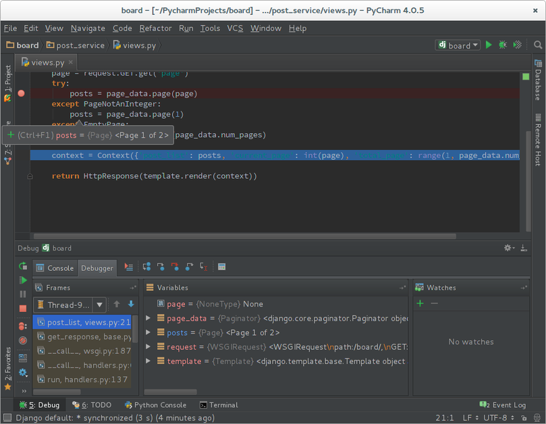The width and height of the screenshot is (546, 424).
Task: Select the run, handlers.py:137 frame
Action: (x=82, y=379)
